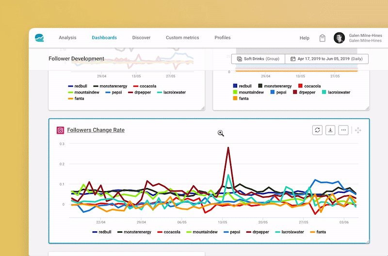
Task: Click fanta line marker in Follower Development legend
Action: pos(70,98)
